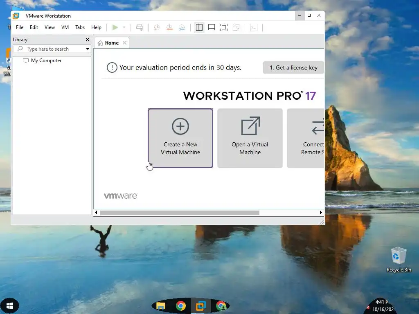Close the Library panel

pos(88,40)
